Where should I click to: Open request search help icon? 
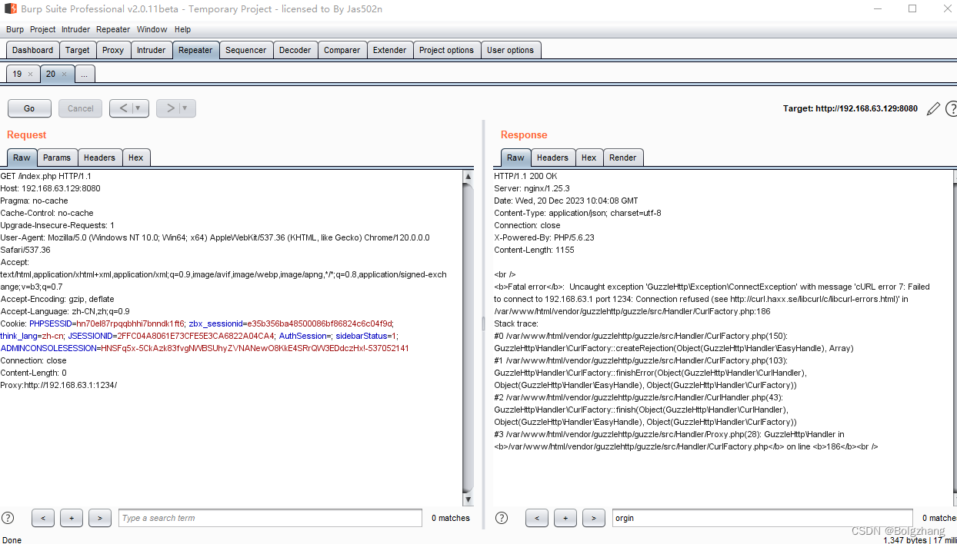tap(8, 518)
